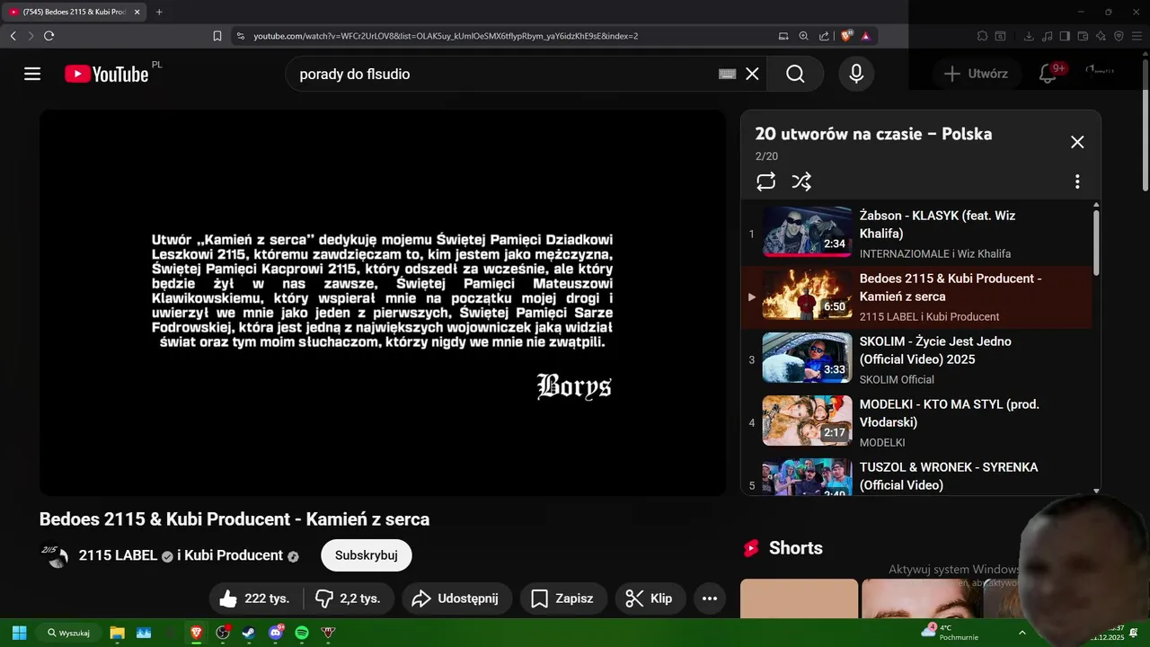Go back in the browser
The image size is (1150, 647).
[13, 36]
